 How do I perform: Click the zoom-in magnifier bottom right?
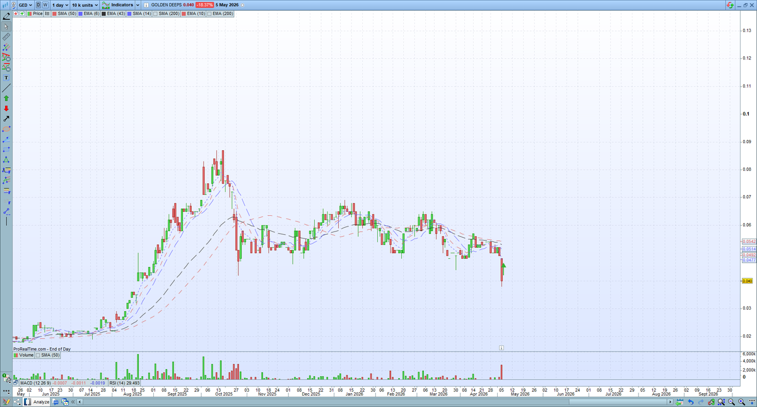point(742,402)
